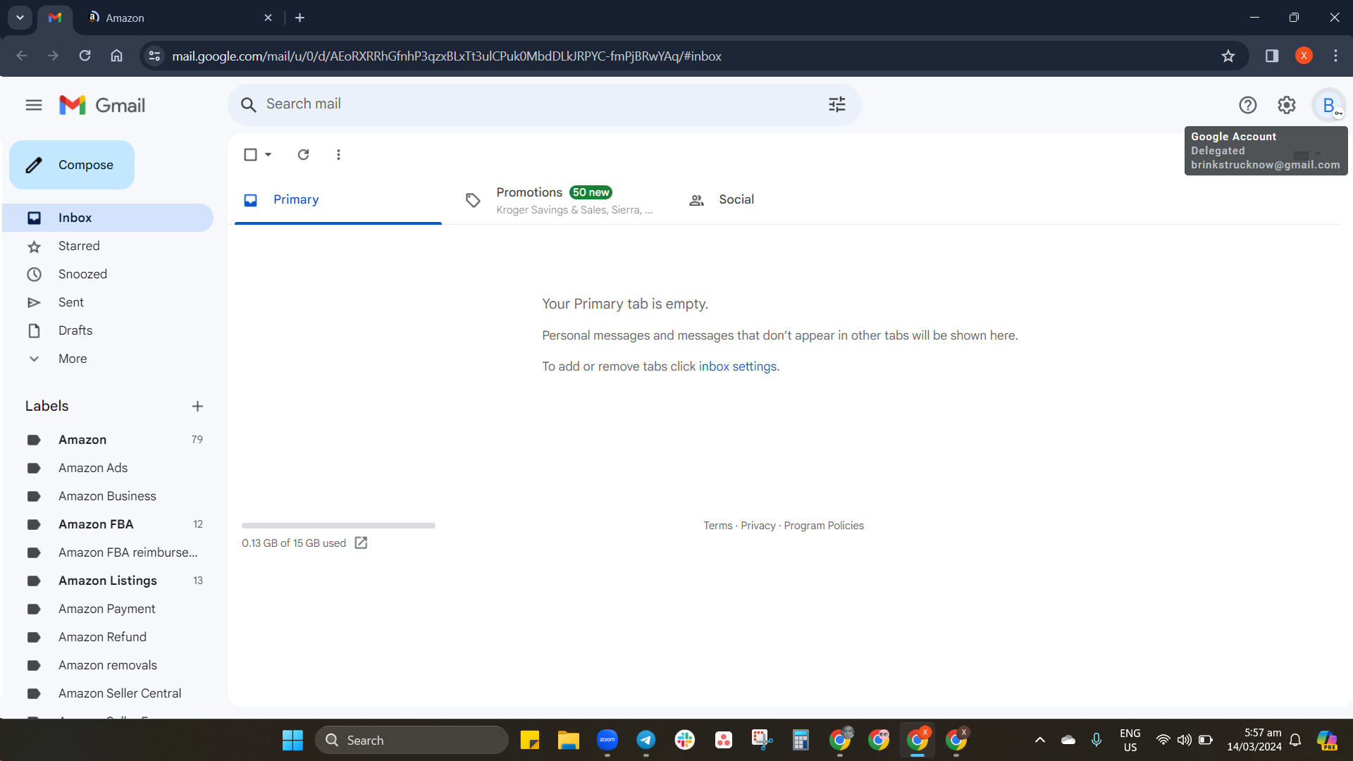Open Telegram from the taskbar
This screenshot has height=761, width=1353.
(646, 740)
